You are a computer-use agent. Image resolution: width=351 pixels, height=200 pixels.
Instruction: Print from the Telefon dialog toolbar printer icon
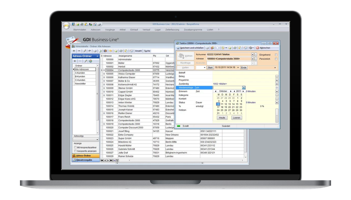[x=207, y=48]
